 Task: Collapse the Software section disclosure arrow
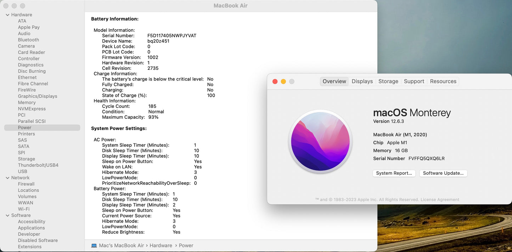pos(7,215)
